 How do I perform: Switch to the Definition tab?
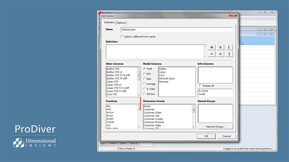[109, 22]
